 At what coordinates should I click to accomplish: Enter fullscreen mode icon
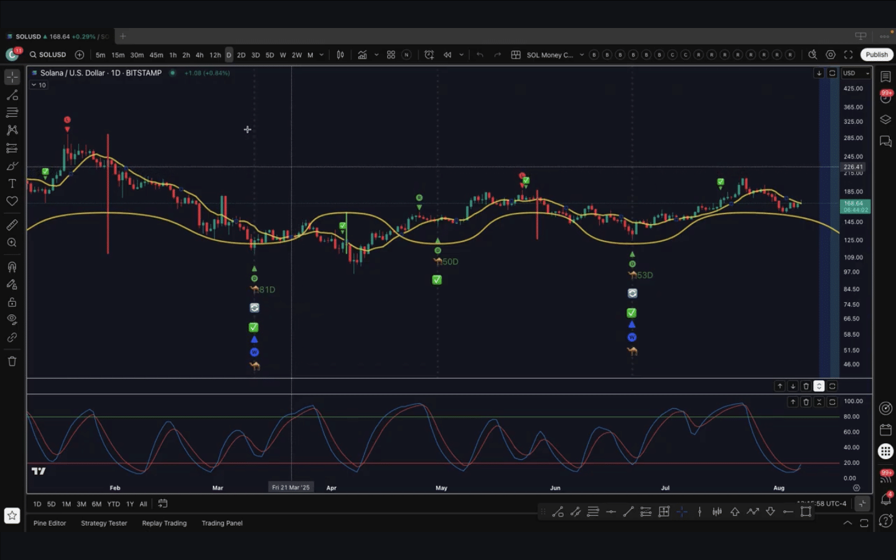click(848, 55)
